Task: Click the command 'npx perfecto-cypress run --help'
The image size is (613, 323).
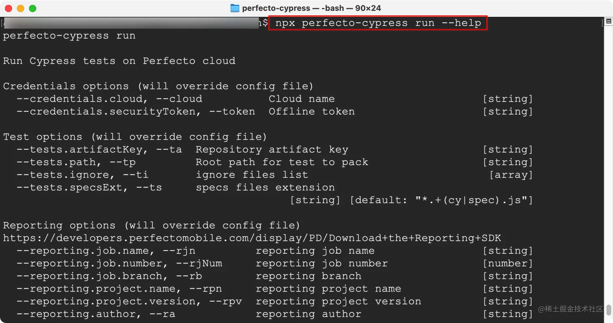Action: [378, 23]
